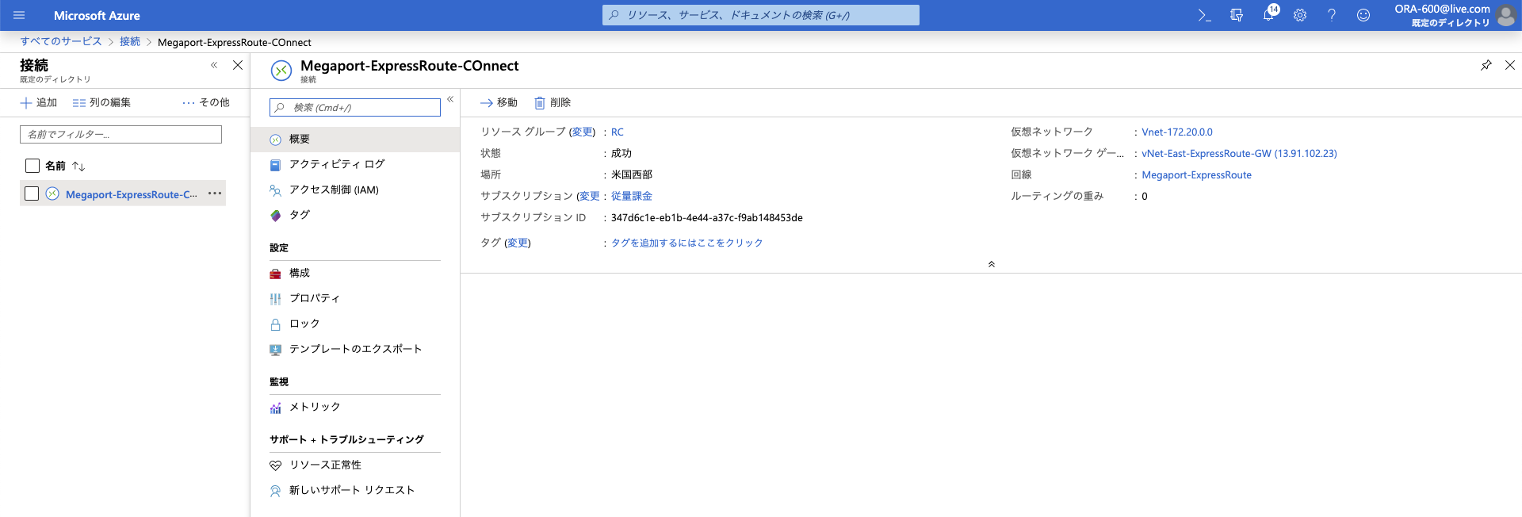The width and height of the screenshot is (1522, 517).
Task: Go to すべてのサービス breadcrumb
Action: click(61, 41)
